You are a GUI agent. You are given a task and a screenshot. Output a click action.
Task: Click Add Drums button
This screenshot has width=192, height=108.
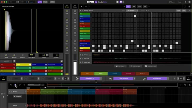coord(120,66)
